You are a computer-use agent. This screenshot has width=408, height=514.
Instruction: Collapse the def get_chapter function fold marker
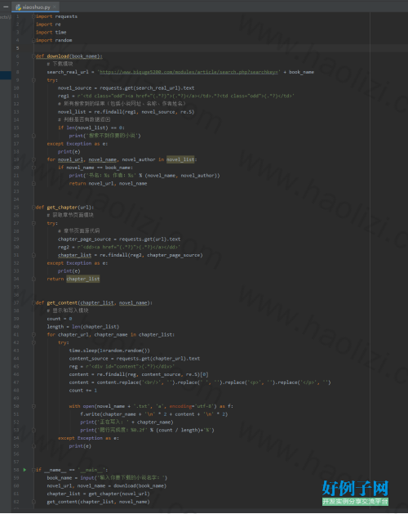[33, 208]
